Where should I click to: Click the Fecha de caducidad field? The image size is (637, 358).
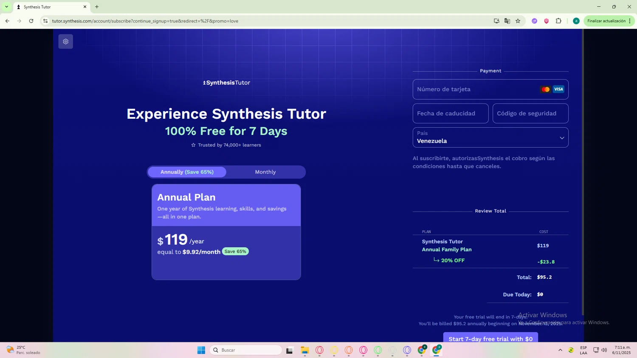point(451,114)
